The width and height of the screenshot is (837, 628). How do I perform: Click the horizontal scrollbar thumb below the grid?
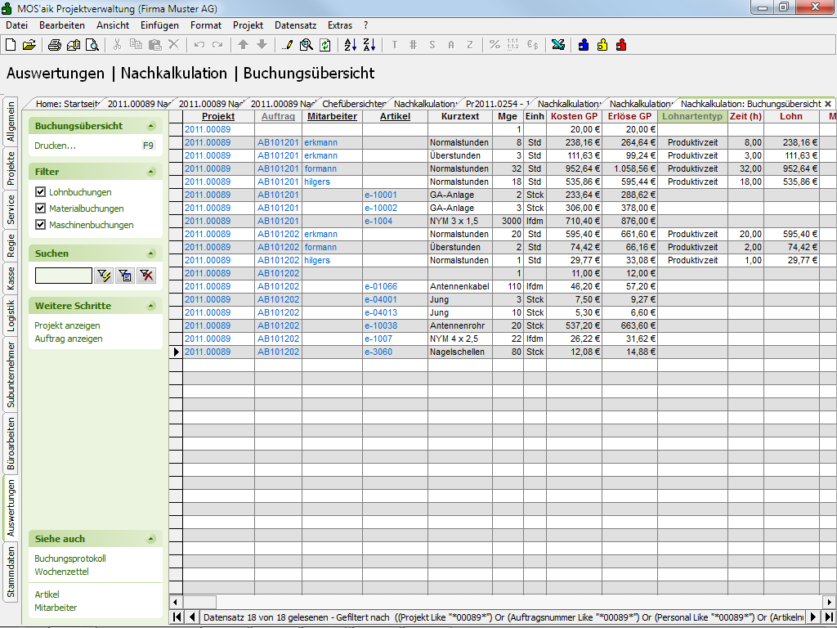[199, 602]
